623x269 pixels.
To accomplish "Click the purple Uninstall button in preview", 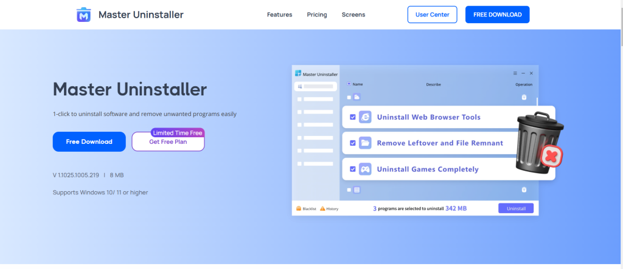I will pos(516,208).
